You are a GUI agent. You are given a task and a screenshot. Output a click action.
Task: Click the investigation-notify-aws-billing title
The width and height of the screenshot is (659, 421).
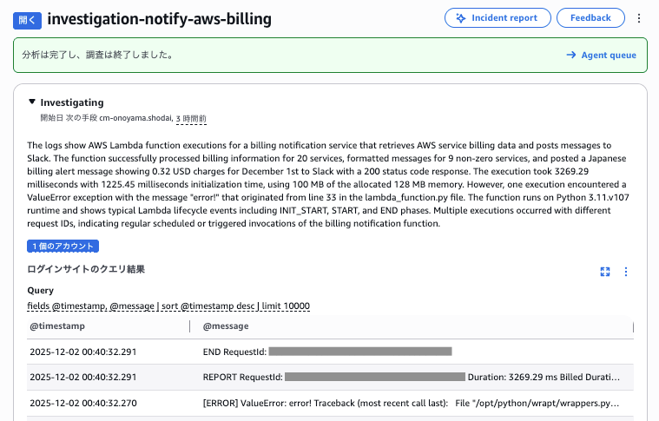coord(160,18)
